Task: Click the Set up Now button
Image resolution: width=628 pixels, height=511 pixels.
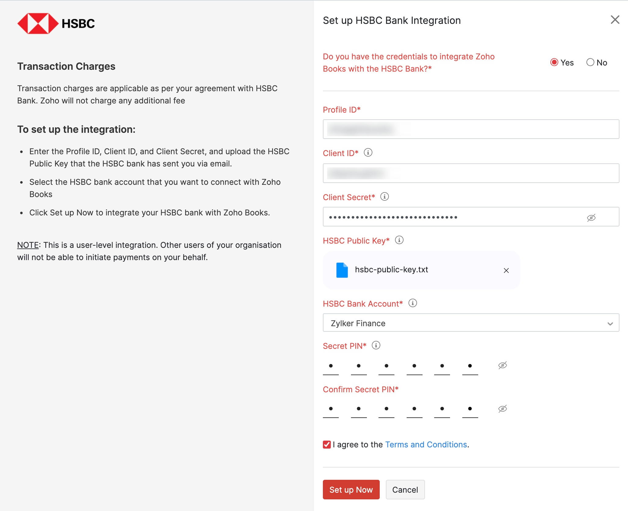Action: [x=351, y=489]
